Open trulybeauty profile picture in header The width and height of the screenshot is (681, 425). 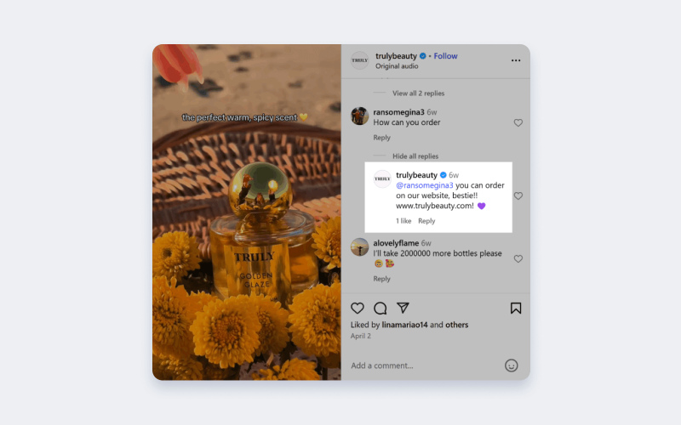(359, 60)
